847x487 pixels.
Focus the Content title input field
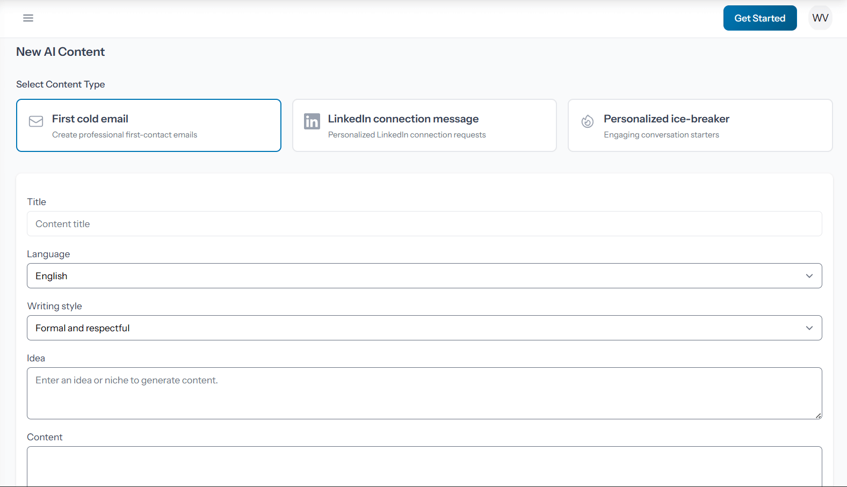click(x=424, y=224)
